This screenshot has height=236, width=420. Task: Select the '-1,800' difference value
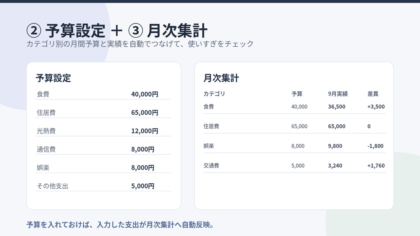(375, 146)
